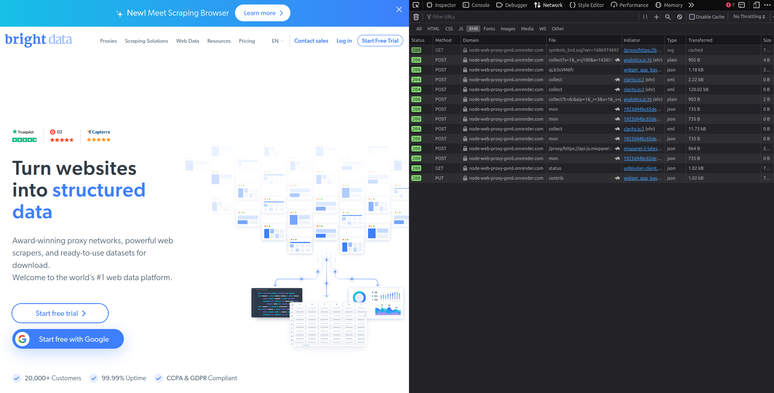Sort network table by Transferred column
Screen dimensions: 774x393
723,40
